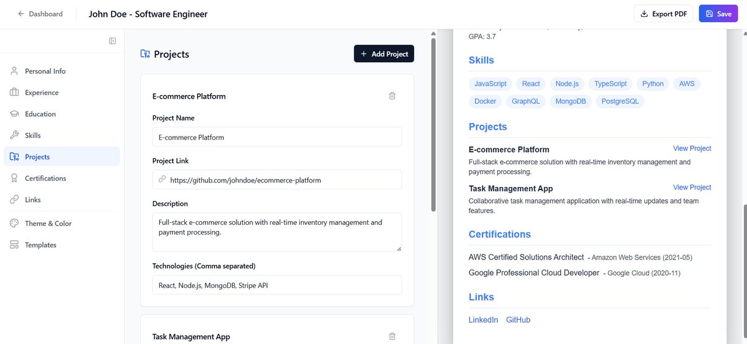Delete the E-commerce Platform project via trash icon
The width and height of the screenshot is (747, 344).
tap(392, 96)
